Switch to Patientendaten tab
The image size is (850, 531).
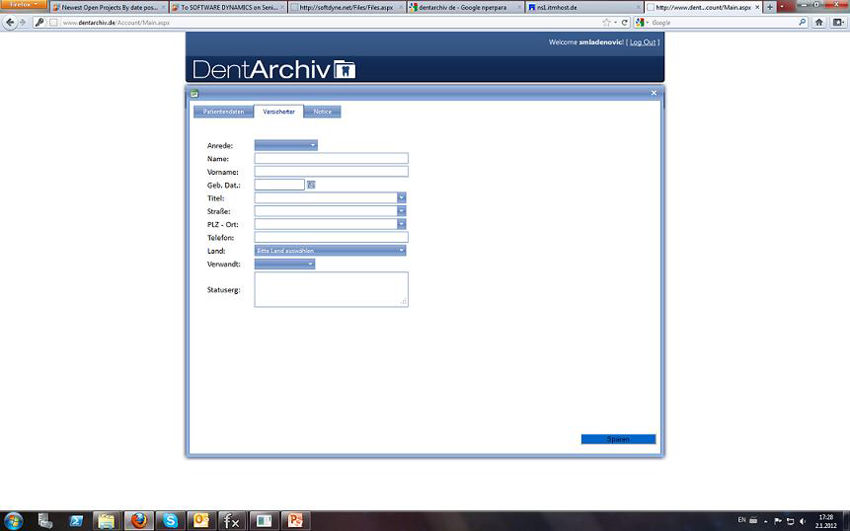[223, 112]
